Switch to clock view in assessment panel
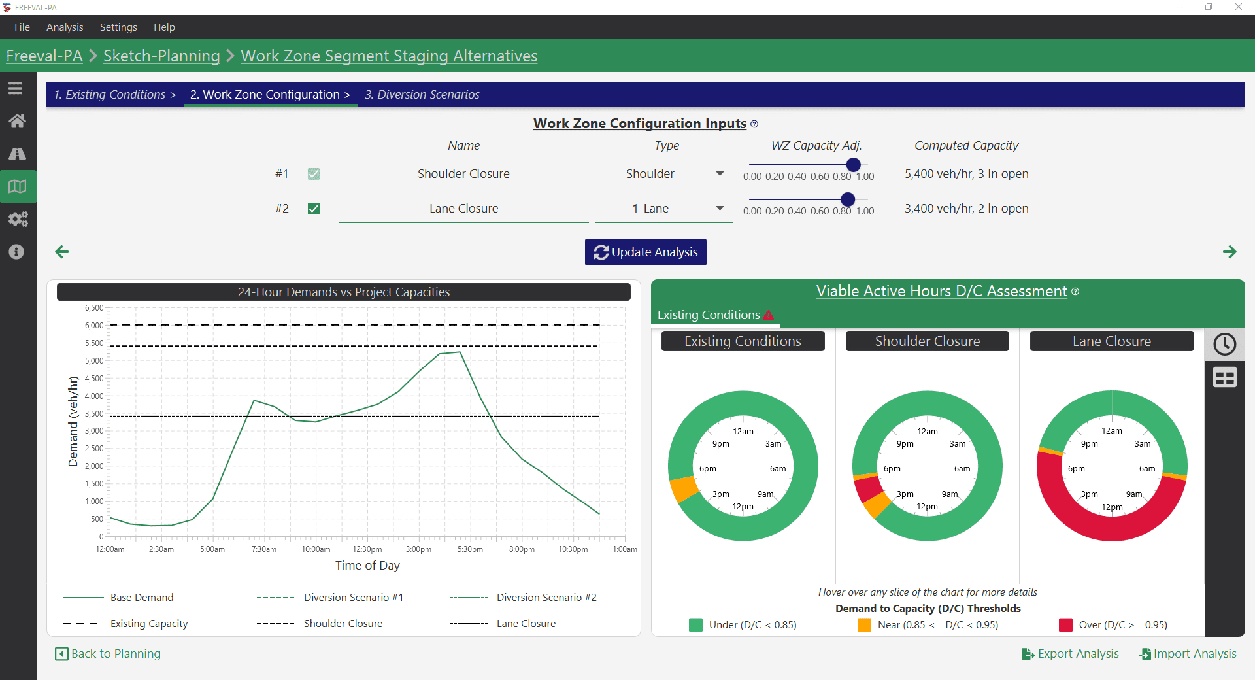Image resolution: width=1255 pixels, height=680 pixels. pos(1224,344)
